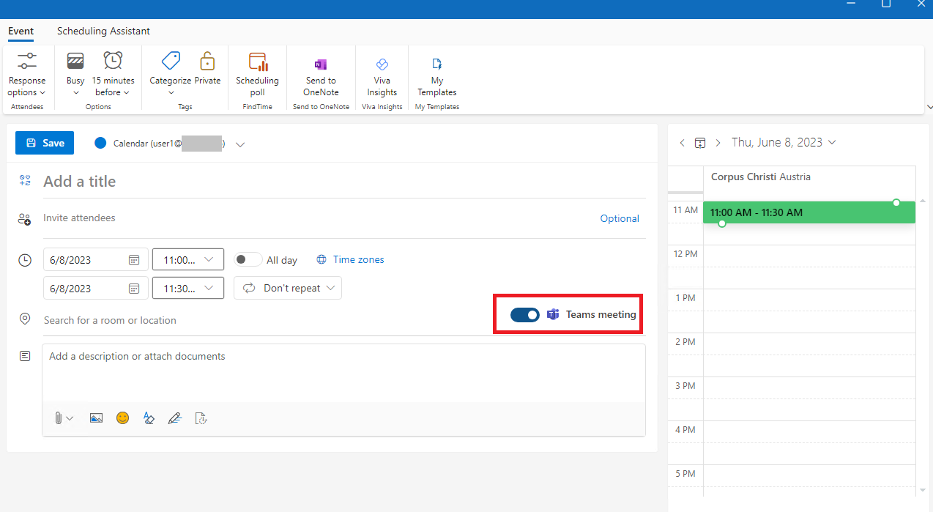Click the formatting options icon
The image size is (933, 512).
pyautogui.click(x=149, y=418)
